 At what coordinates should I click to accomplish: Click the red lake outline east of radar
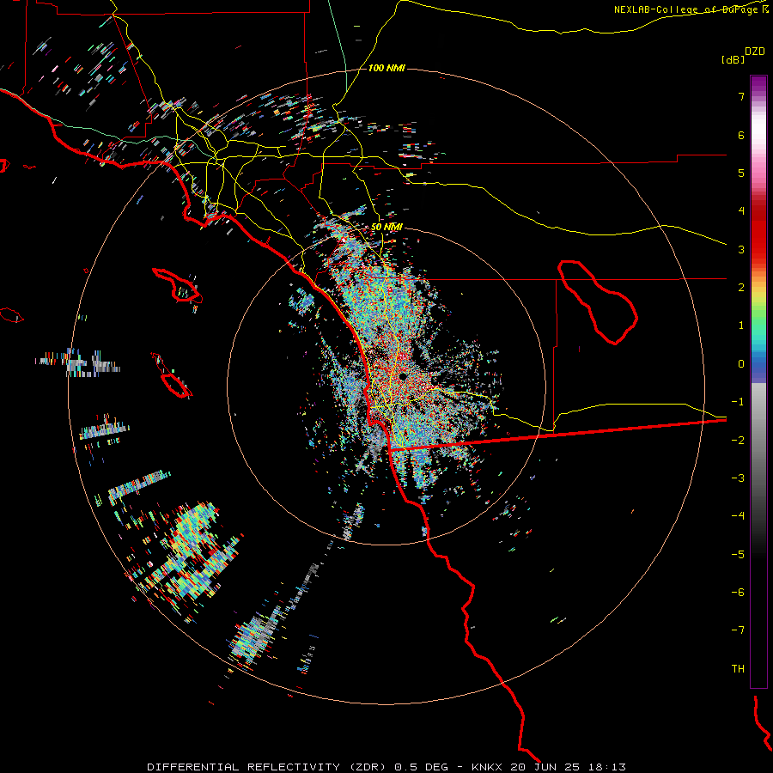click(598, 302)
